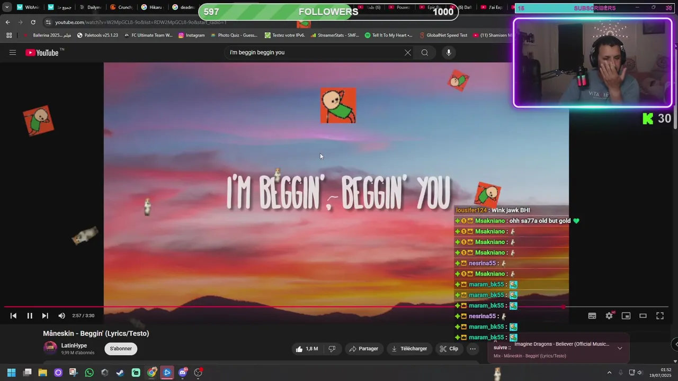Go back with the browser back arrow
The width and height of the screenshot is (678, 381).
(7, 22)
